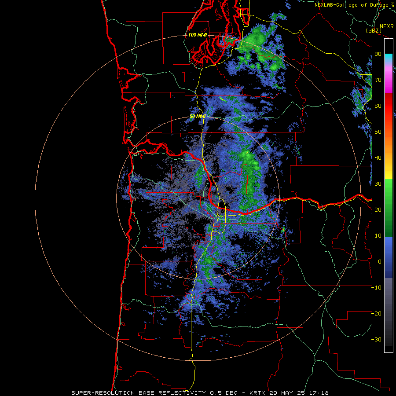Click the KRTX 29 MAY 25 17:18 timestamp
The height and width of the screenshot is (396, 396).
coord(289,393)
